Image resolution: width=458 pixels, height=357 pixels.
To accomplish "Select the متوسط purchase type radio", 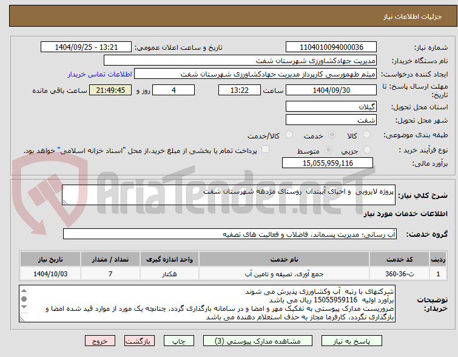I will click(x=328, y=150).
